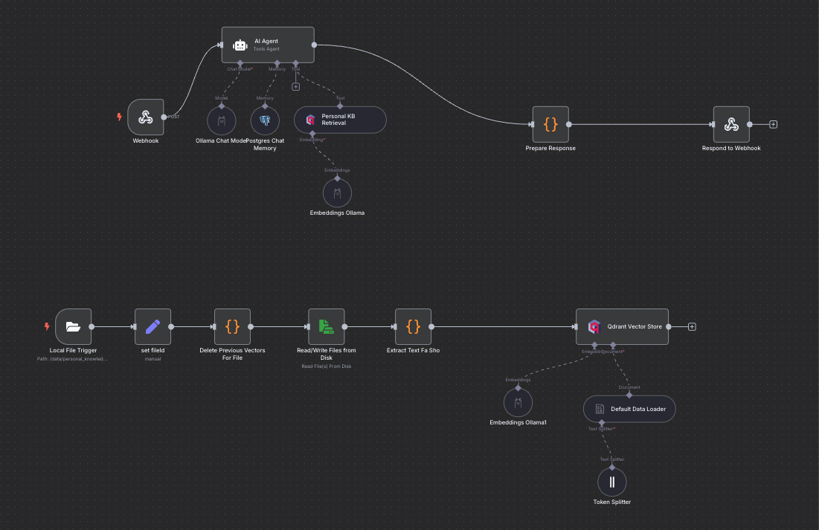The width and height of the screenshot is (819, 530).
Task: Open the Postgres Chat Memory node
Action: tap(265, 120)
